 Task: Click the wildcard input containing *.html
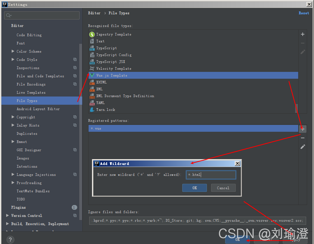211,175
